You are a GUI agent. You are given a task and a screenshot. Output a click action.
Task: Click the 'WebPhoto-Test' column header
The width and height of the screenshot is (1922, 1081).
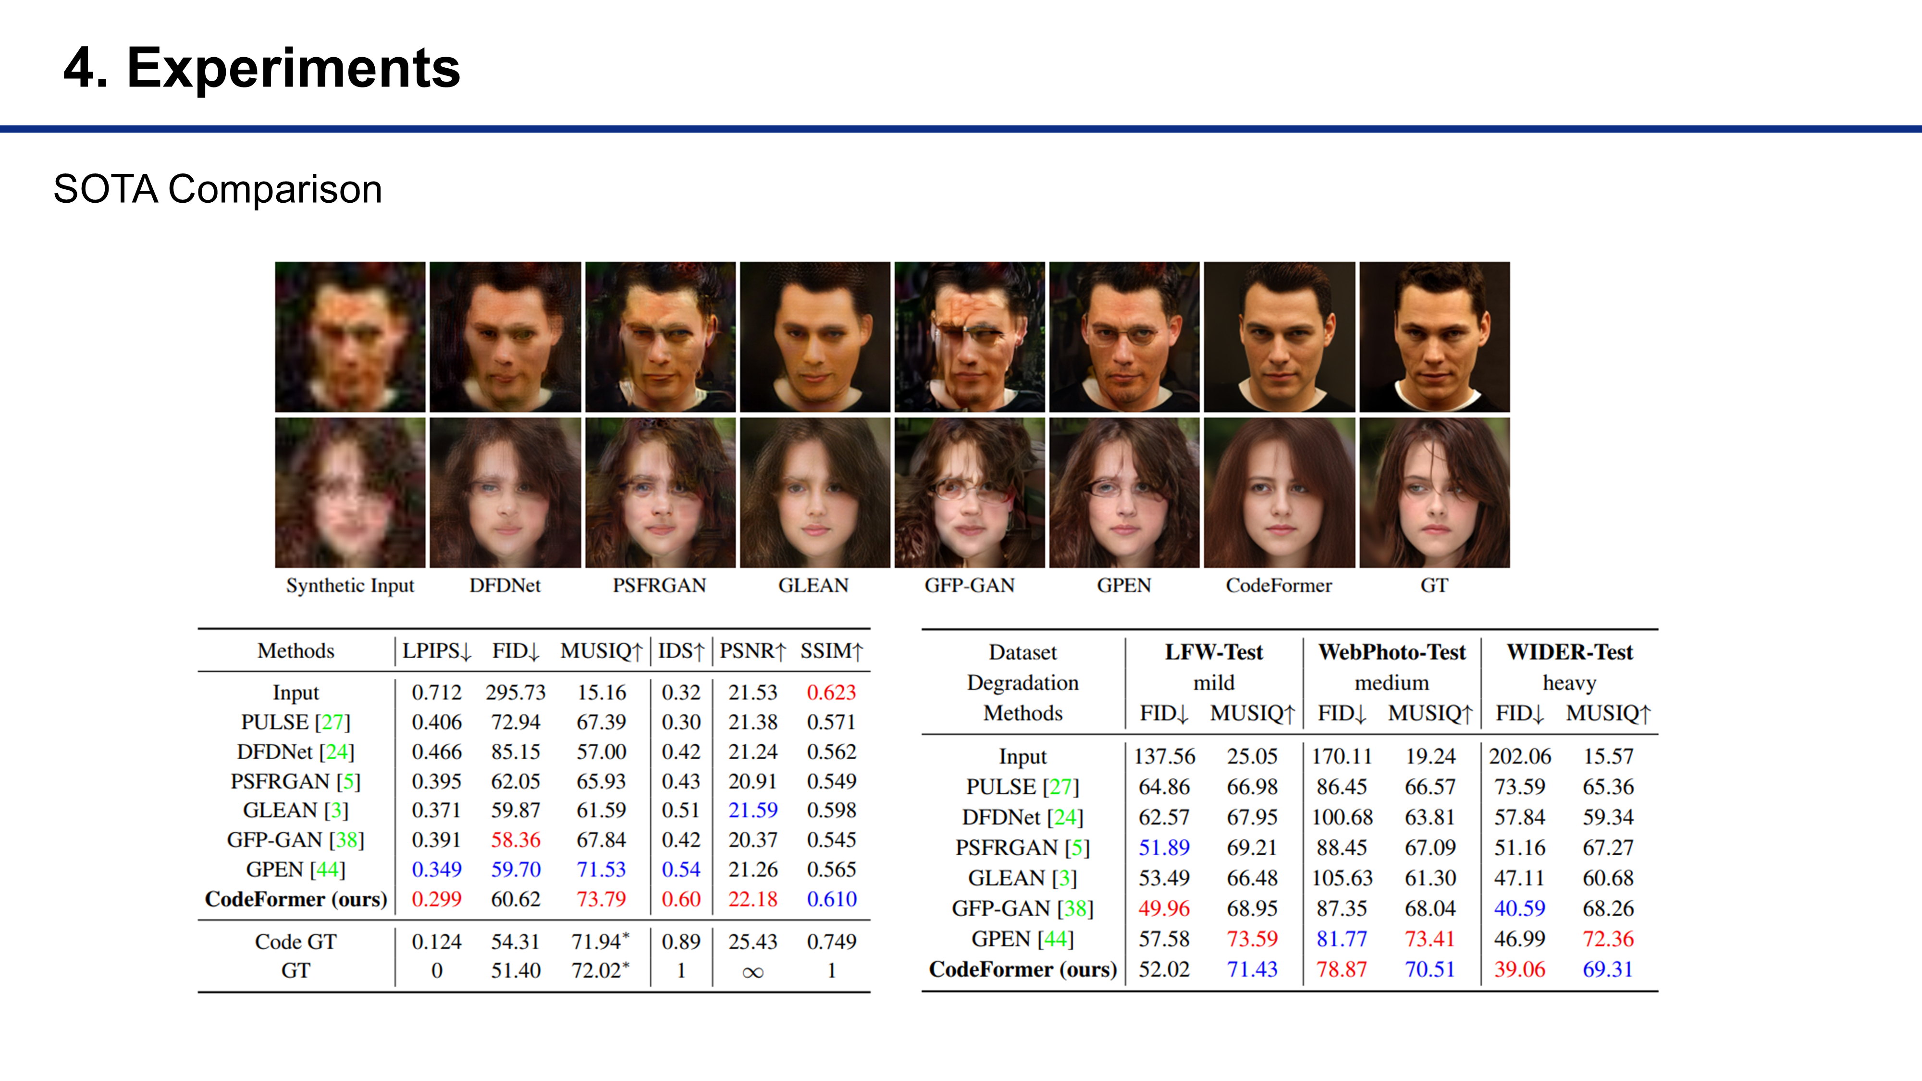[x=1392, y=652]
